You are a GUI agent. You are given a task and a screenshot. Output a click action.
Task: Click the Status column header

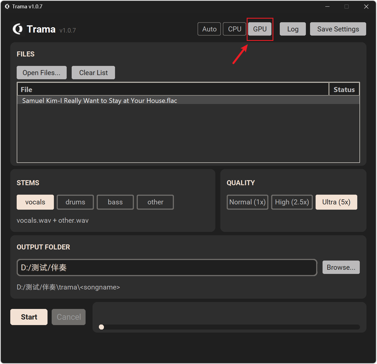tap(344, 89)
